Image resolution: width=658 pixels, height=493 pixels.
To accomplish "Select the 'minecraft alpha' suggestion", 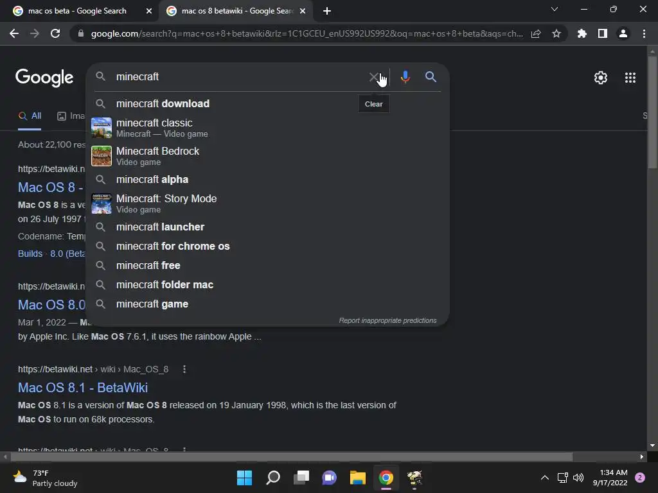I will pos(267,180).
